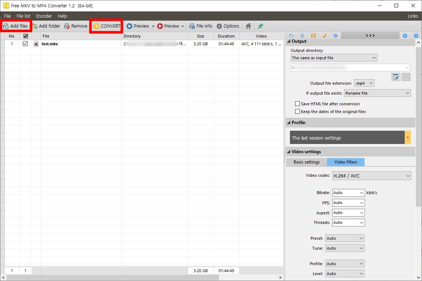Click the blue Preview play button
The image size is (422, 281).
tap(138, 26)
